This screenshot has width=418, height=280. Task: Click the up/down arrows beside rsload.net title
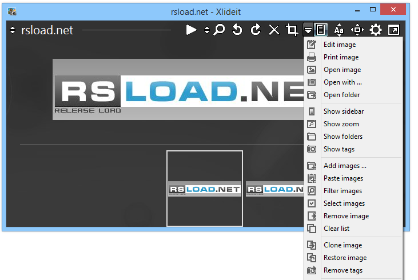(13, 30)
